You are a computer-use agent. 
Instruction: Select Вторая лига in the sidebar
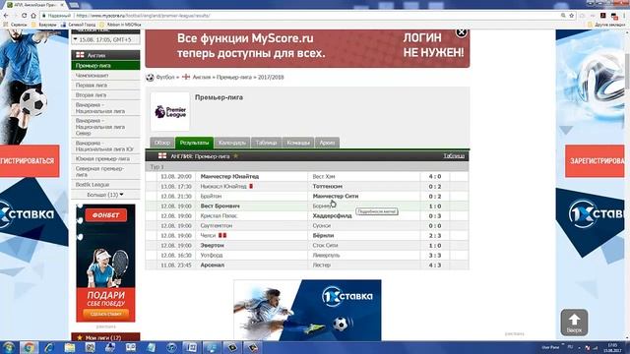click(105, 95)
